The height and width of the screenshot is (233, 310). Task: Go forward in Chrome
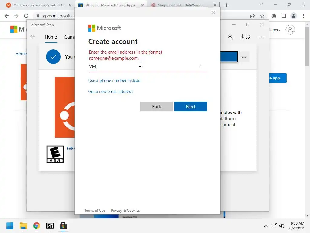point(16,16)
